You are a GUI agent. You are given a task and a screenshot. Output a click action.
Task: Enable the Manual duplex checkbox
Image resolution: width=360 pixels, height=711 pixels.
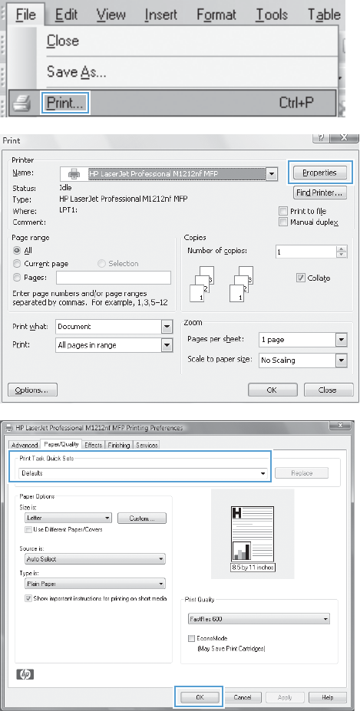(283, 222)
